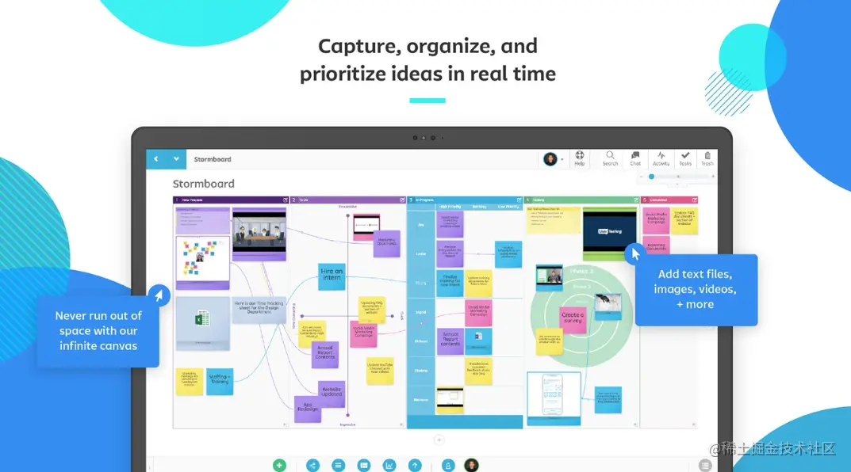Screen dimensions: 851x472
Task: Edit the New Projects section header icon
Action: [286, 200]
